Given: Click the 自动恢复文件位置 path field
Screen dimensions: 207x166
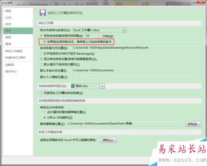Looking at the screenshot, I should coord(137,48).
